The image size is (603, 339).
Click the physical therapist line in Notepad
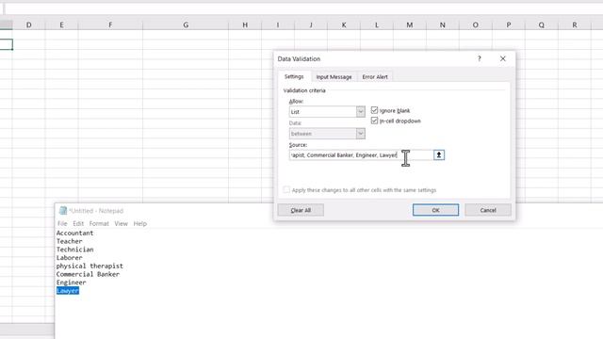tap(90, 266)
